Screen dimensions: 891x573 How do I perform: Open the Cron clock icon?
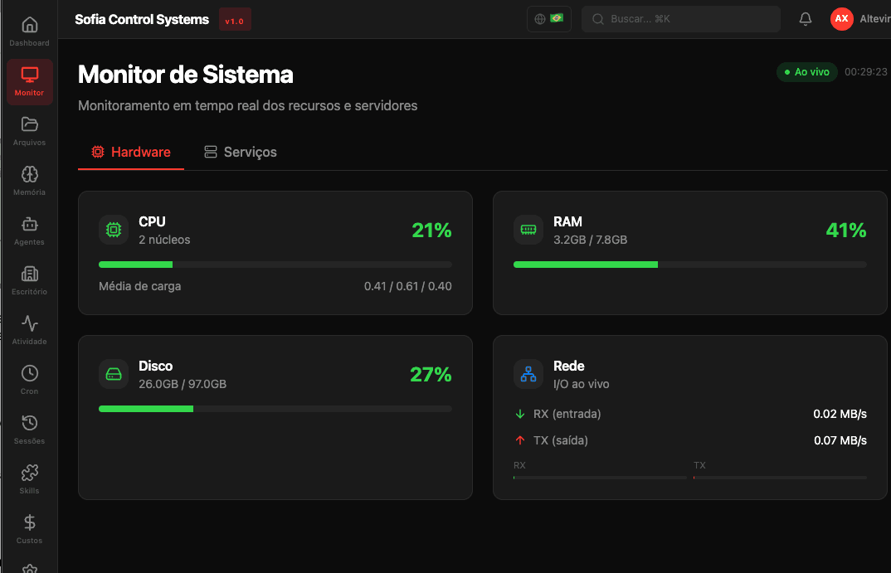[30, 373]
